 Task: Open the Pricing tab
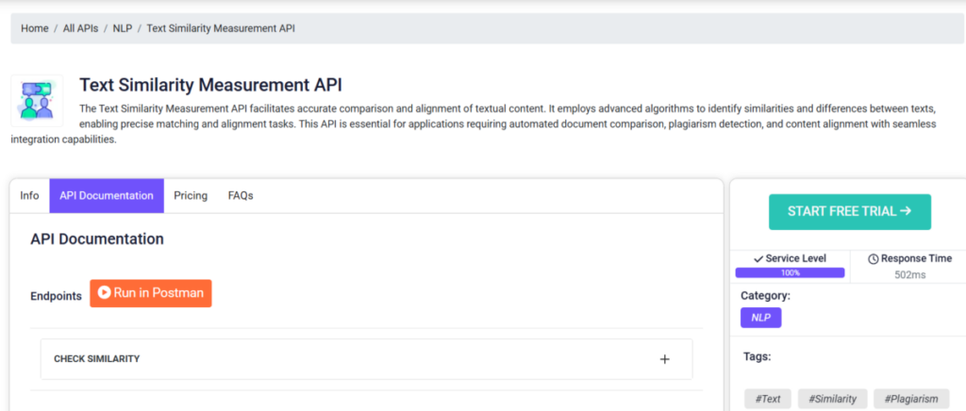[191, 196]
